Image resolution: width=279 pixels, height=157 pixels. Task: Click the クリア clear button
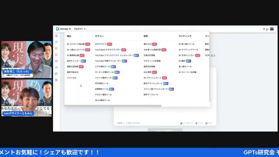(199, 123)
